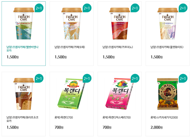Click product title 롯데)목캔디700
Image resolution: width=192 pixels, height=138 pixels.
64,118
